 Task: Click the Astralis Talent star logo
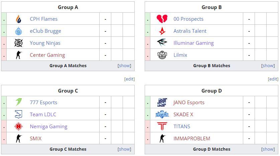[x=162, y=31]
